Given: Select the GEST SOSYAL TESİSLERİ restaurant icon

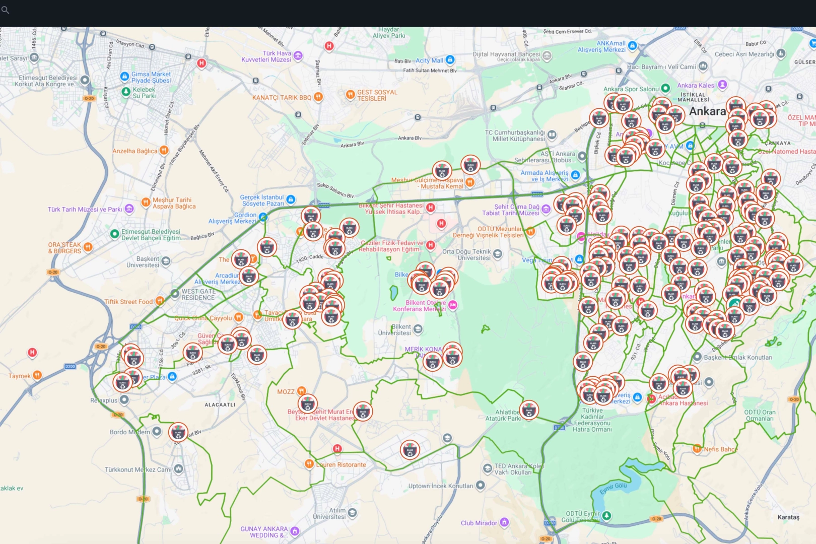Looking at the screenshot, I should 350,94.
